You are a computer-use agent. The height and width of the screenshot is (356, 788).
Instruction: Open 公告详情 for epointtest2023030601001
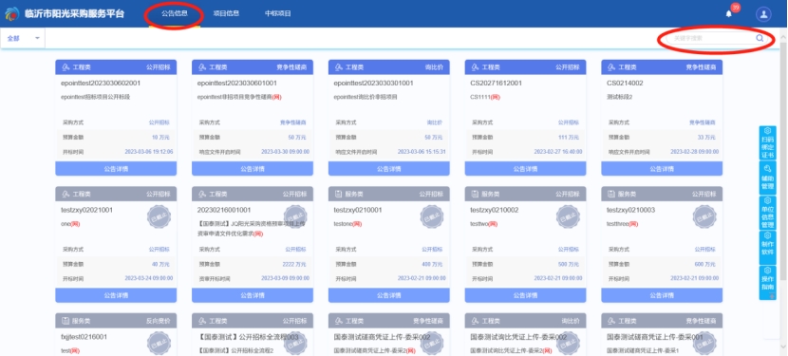pyautogui.click(x=253, y=169)
